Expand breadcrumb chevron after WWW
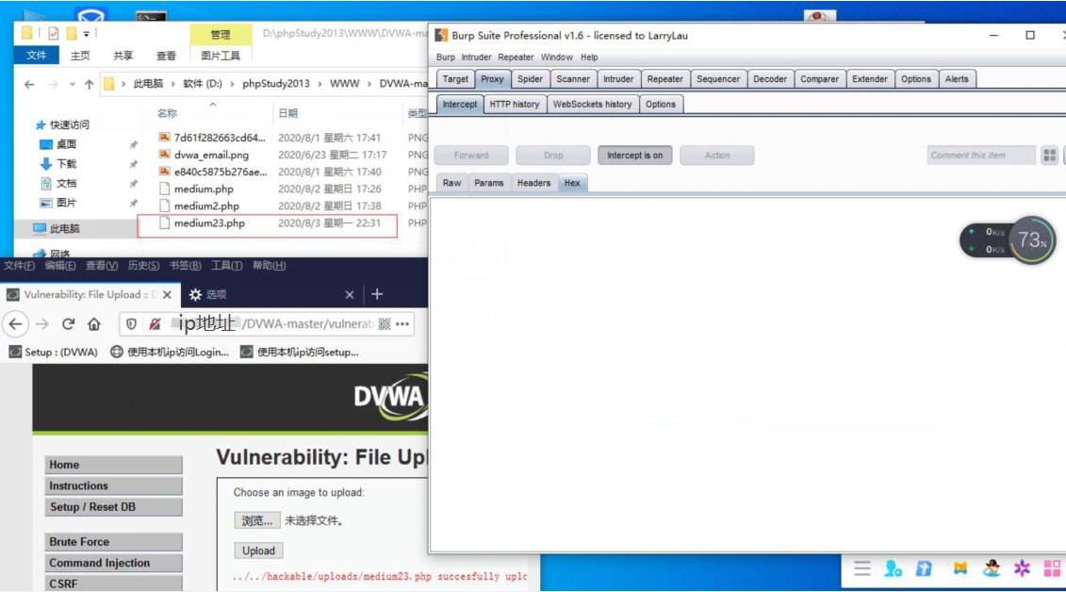Image resolution: width=1066 pixels, height=592 pixels. [x=369, y=84]
